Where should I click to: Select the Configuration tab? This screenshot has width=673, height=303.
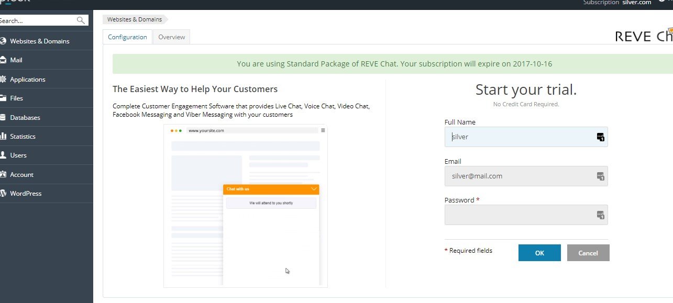[x=127, y=37]
